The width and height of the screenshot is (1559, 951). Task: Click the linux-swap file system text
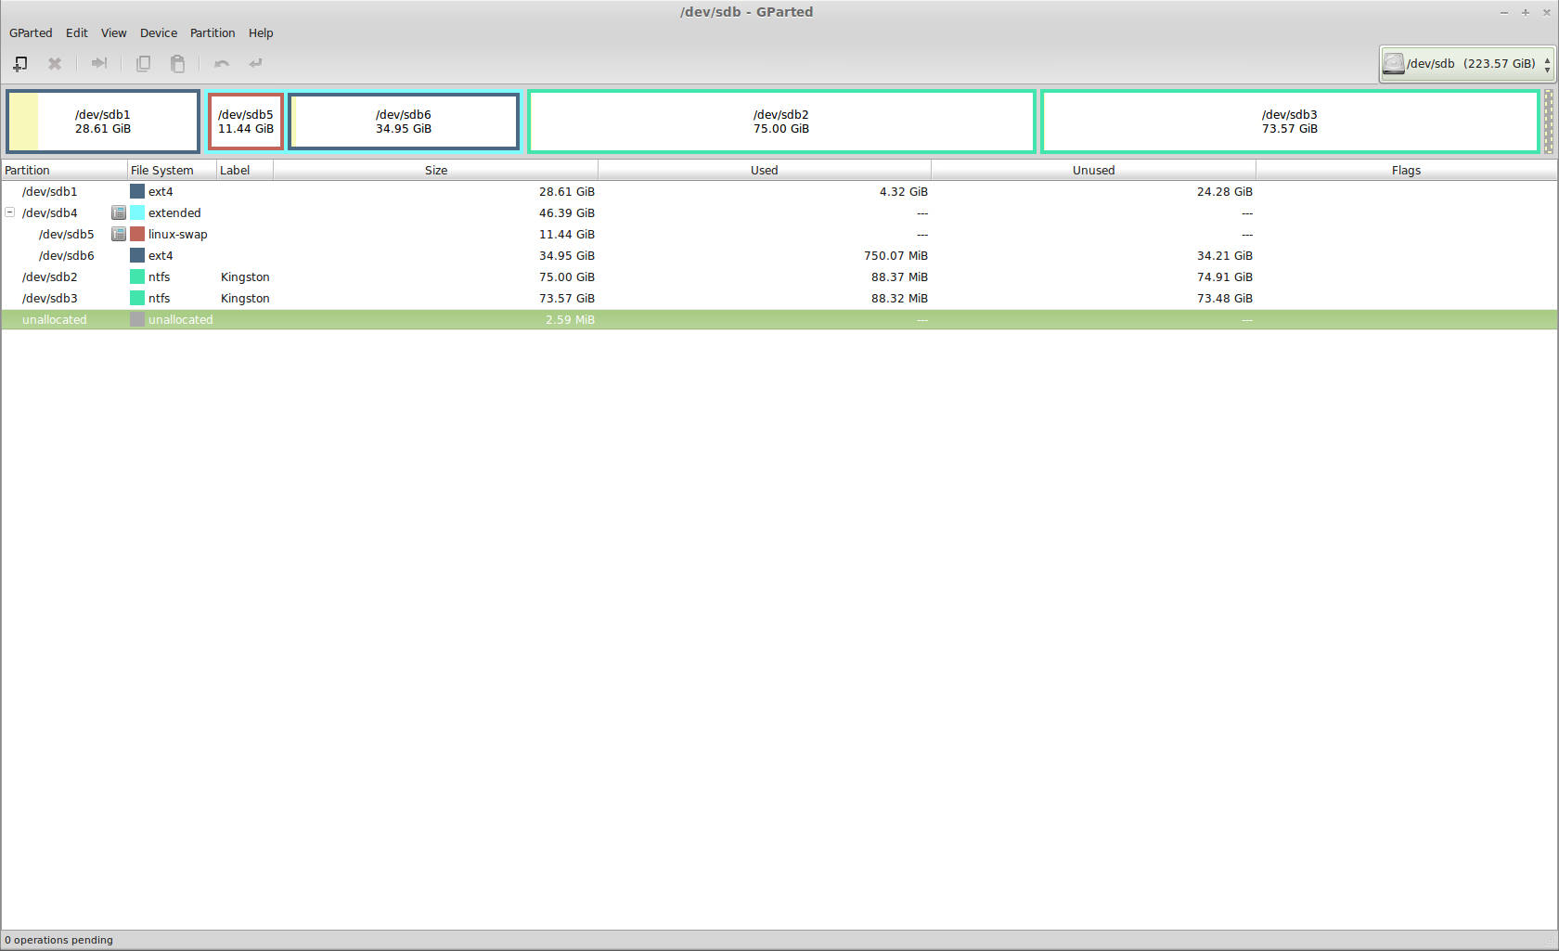coord(178,234)
